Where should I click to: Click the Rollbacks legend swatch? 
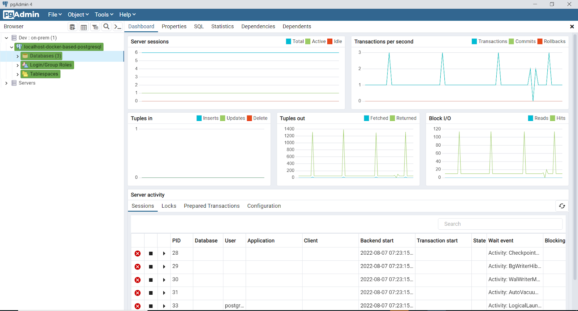[540, 42]
